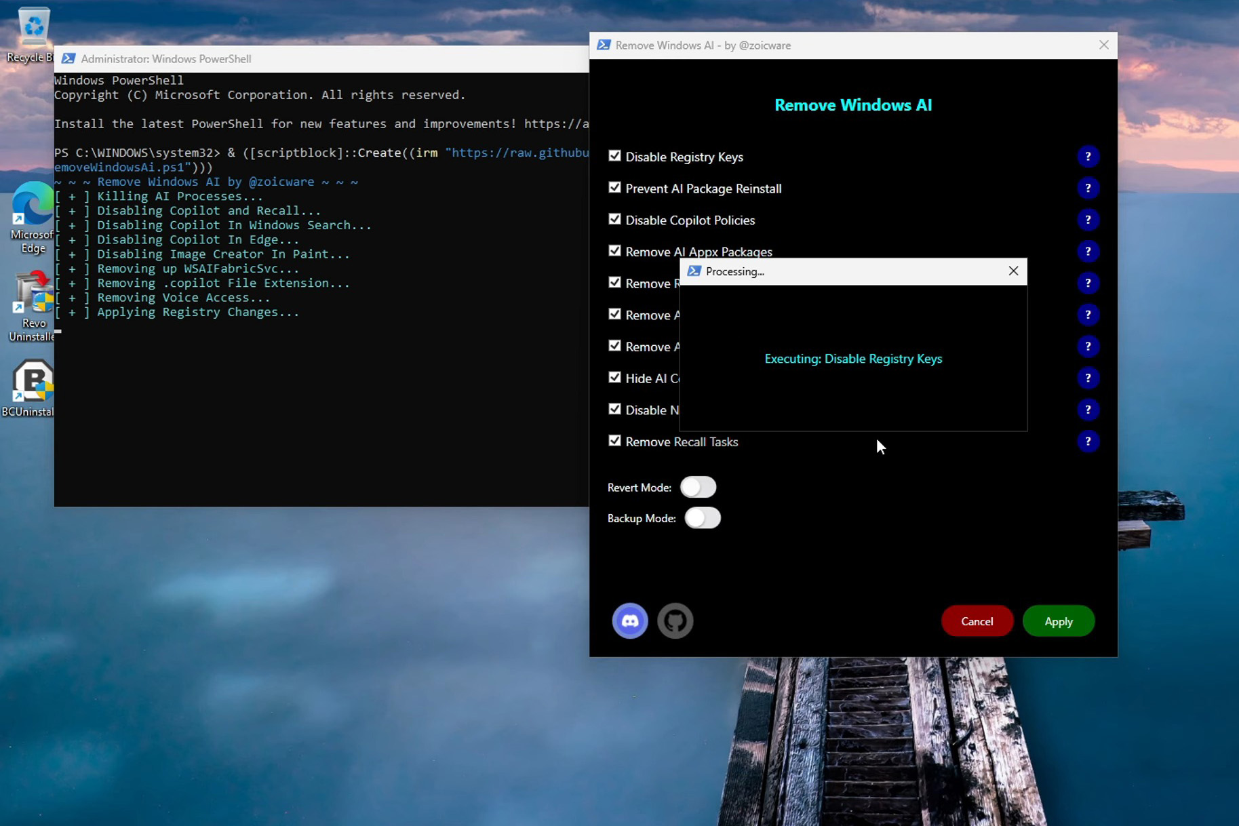Uncheck Prevent AI Package Reinstall checkbox
Image resolution: width=1239 pixels, height=826 pixels.
614,188
